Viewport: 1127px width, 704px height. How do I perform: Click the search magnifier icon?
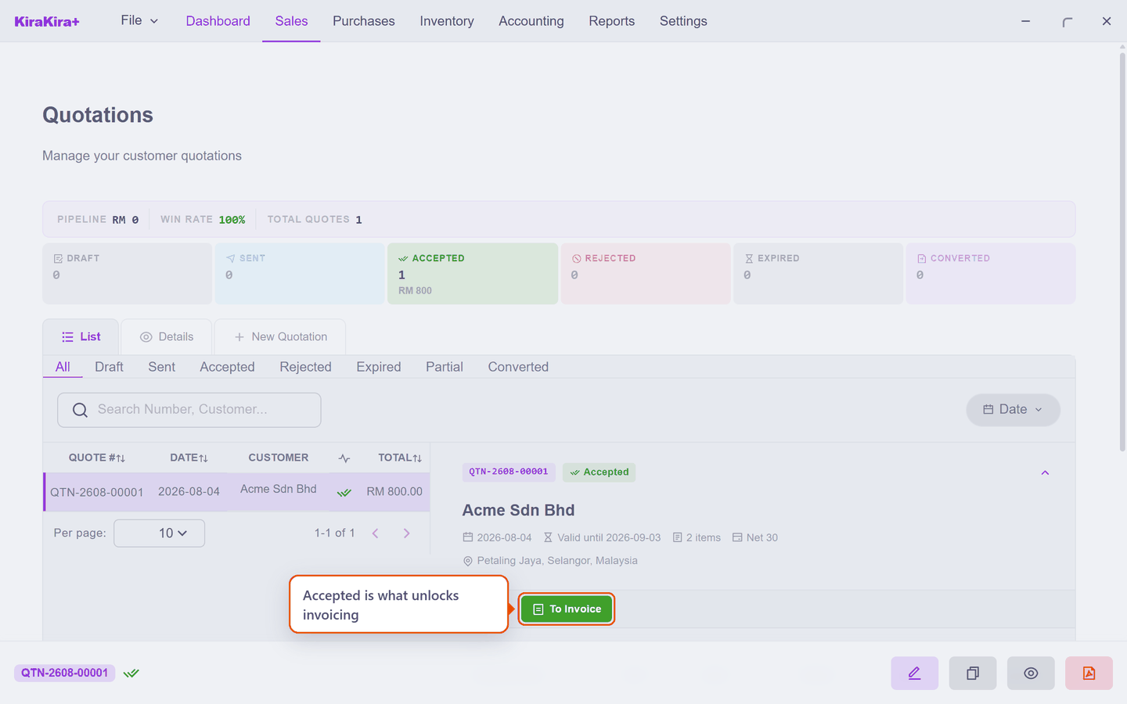80,410
